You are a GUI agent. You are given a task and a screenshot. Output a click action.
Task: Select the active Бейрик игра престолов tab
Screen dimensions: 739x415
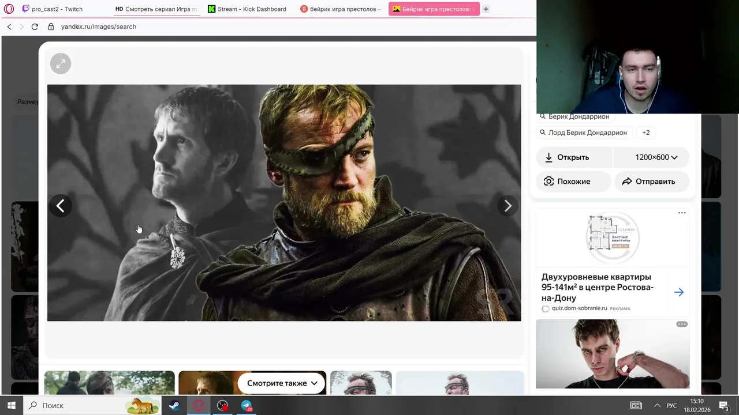[x=434, y=9]
